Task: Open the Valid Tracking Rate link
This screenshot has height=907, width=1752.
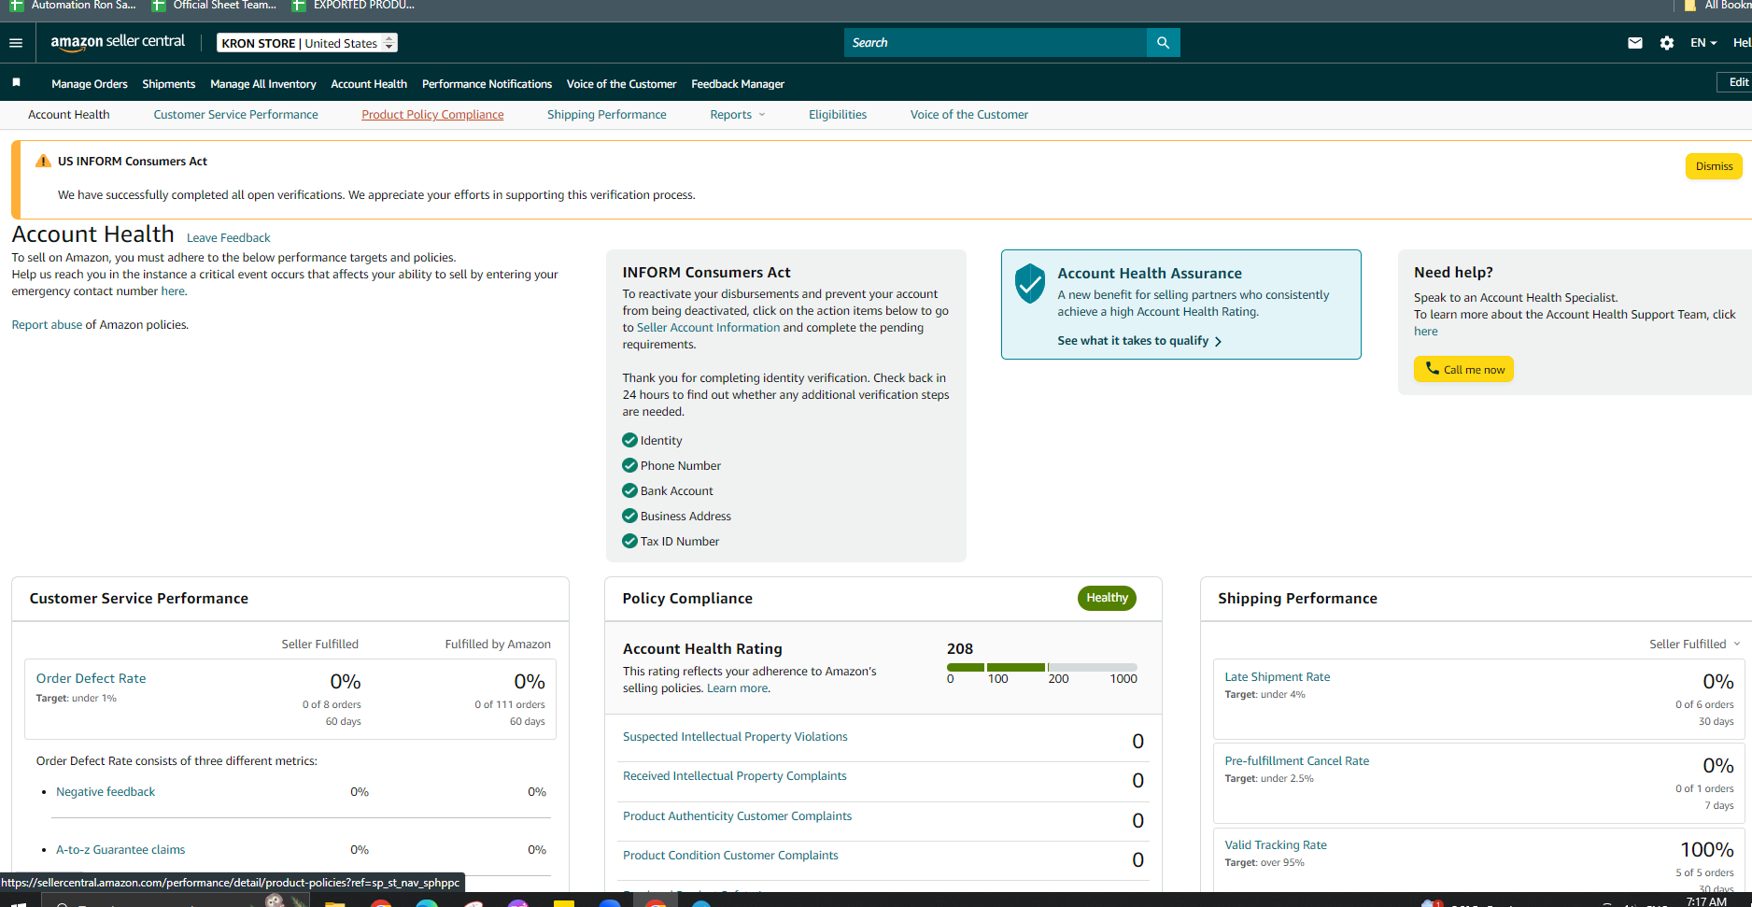Action: coord(1276,845)
